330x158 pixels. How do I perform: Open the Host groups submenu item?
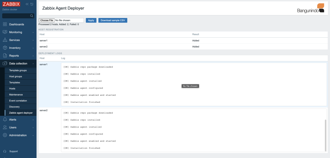[15, 76]
